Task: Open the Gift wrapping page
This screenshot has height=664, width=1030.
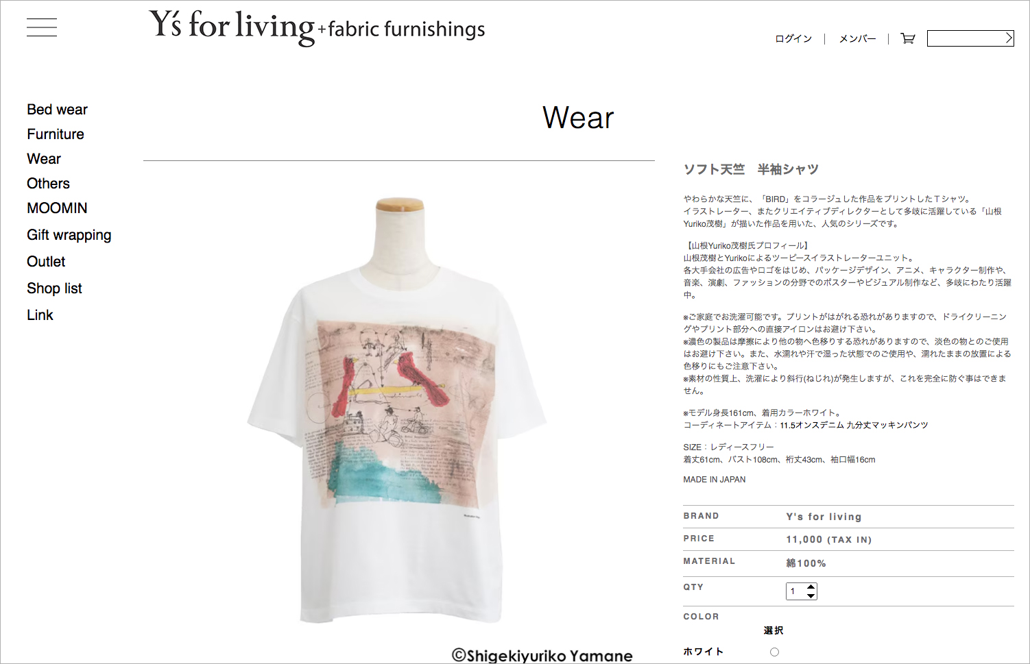Action: click(x=69, y=235)
